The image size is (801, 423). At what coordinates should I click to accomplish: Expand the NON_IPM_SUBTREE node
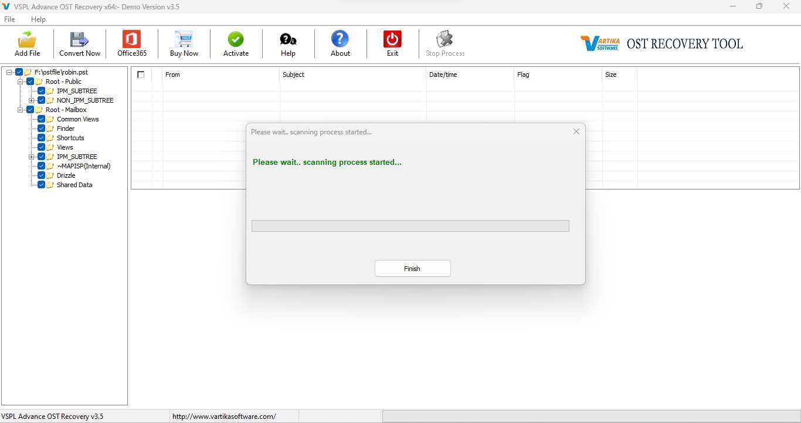pyautogui.click(x=31, y=100)
